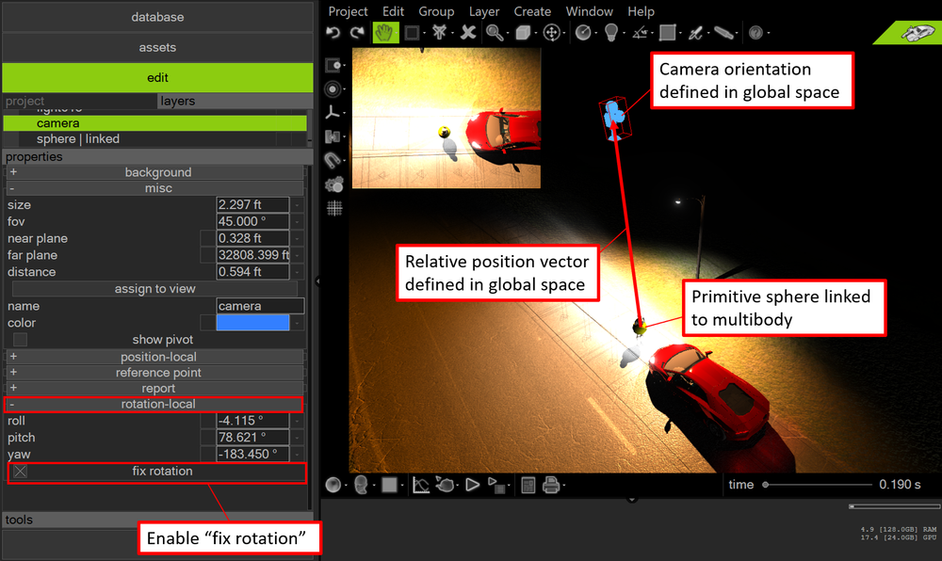Open the Layer menu

tap(483, 11)
